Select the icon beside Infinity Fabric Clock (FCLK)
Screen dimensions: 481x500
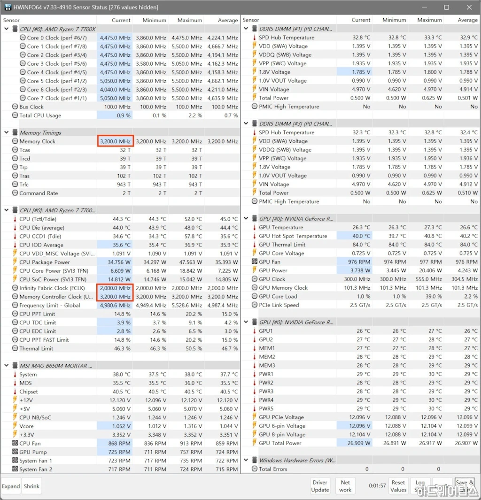pyautogui.click(x=15, y=288)
